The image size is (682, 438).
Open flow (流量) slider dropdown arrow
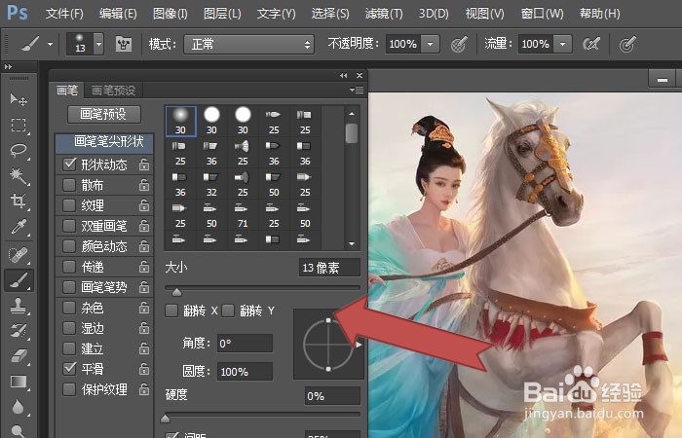[x=562, y=44]
